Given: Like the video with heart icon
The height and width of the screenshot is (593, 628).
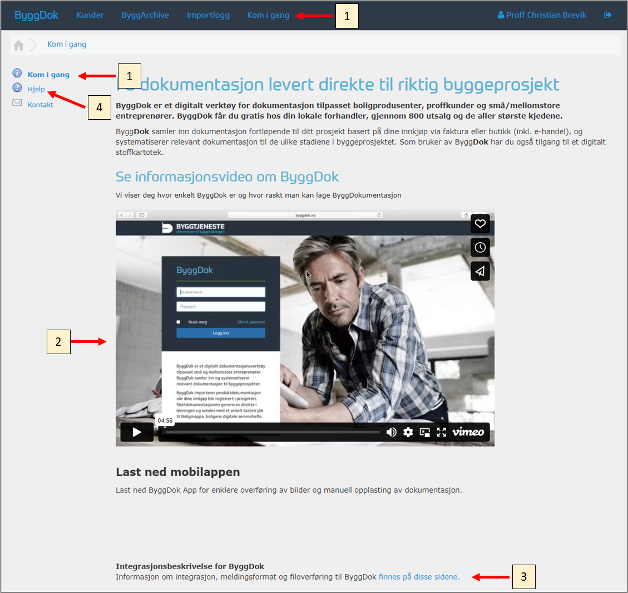Looking at the screenshot, I should 480,224.
